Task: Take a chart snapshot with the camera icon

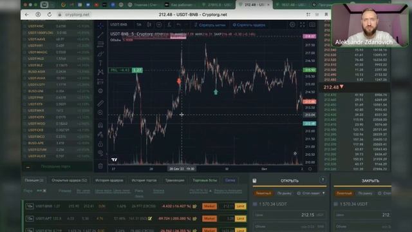Action: pos(312,24)
